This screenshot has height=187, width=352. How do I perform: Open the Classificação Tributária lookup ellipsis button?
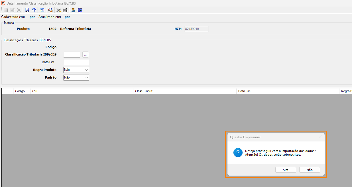pos(86,55)
